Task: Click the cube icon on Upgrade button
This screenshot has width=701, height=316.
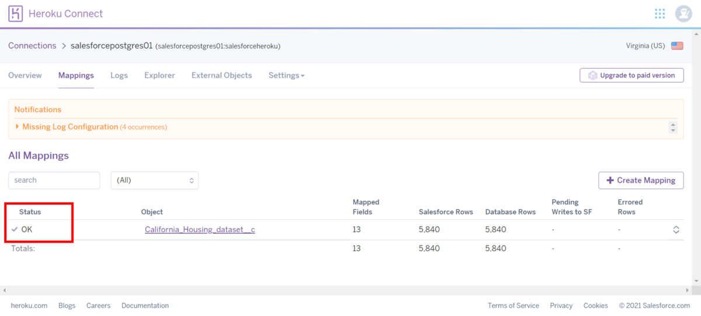Action: pos(592,75)
